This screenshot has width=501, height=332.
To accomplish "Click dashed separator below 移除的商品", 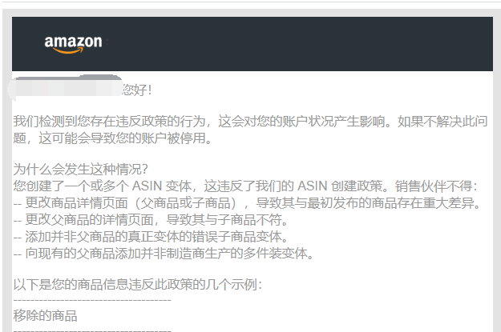I will coord(92,330).
